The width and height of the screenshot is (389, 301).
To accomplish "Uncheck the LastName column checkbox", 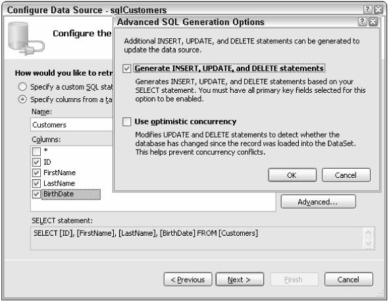I will pos(36,184).
